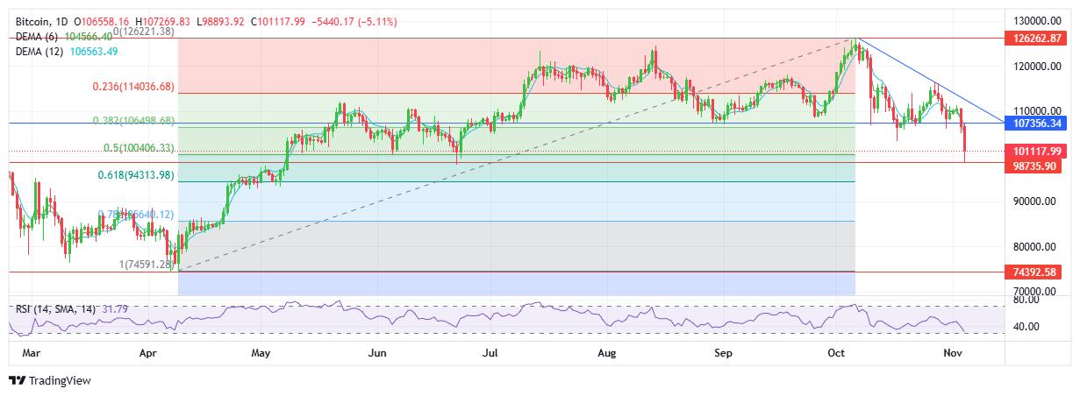Click the Jul label on time axis
1080x396 pixels.
pyautogui.click(x=490, y=353)
